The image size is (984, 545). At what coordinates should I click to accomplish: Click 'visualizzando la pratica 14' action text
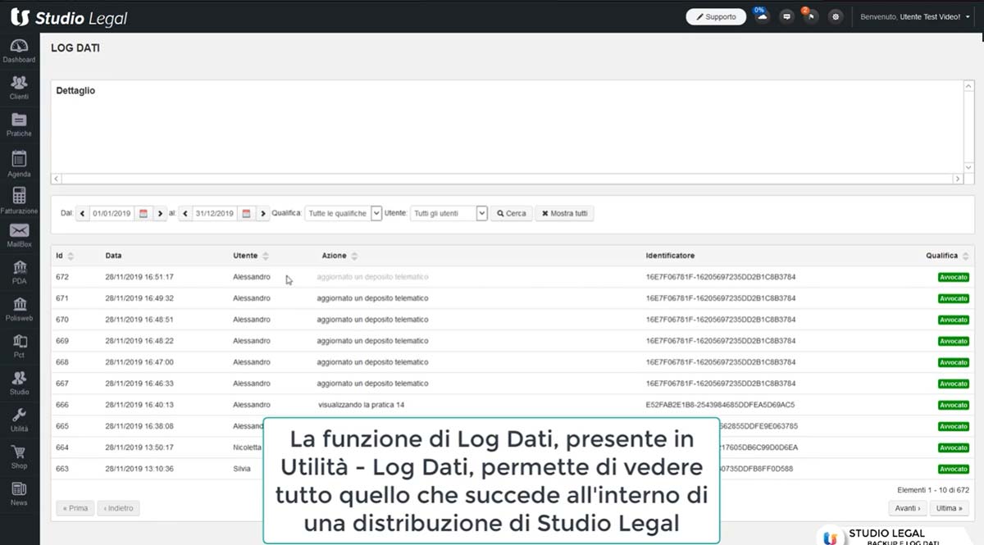click(362, 405)
